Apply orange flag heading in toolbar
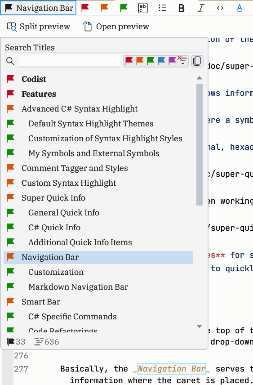 pyautogui.click(x=104, y=8)
